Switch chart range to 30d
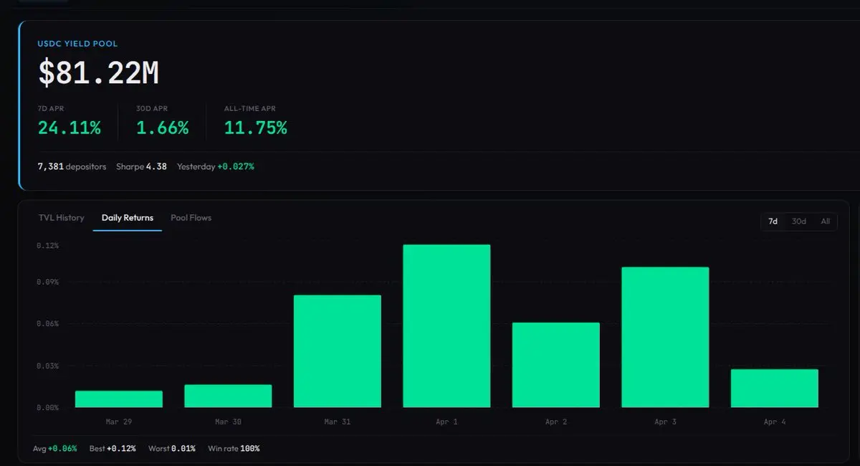The image size is (860, 466). coord(798,222)
